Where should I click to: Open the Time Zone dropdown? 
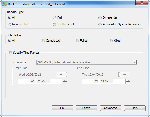point(134,62)
